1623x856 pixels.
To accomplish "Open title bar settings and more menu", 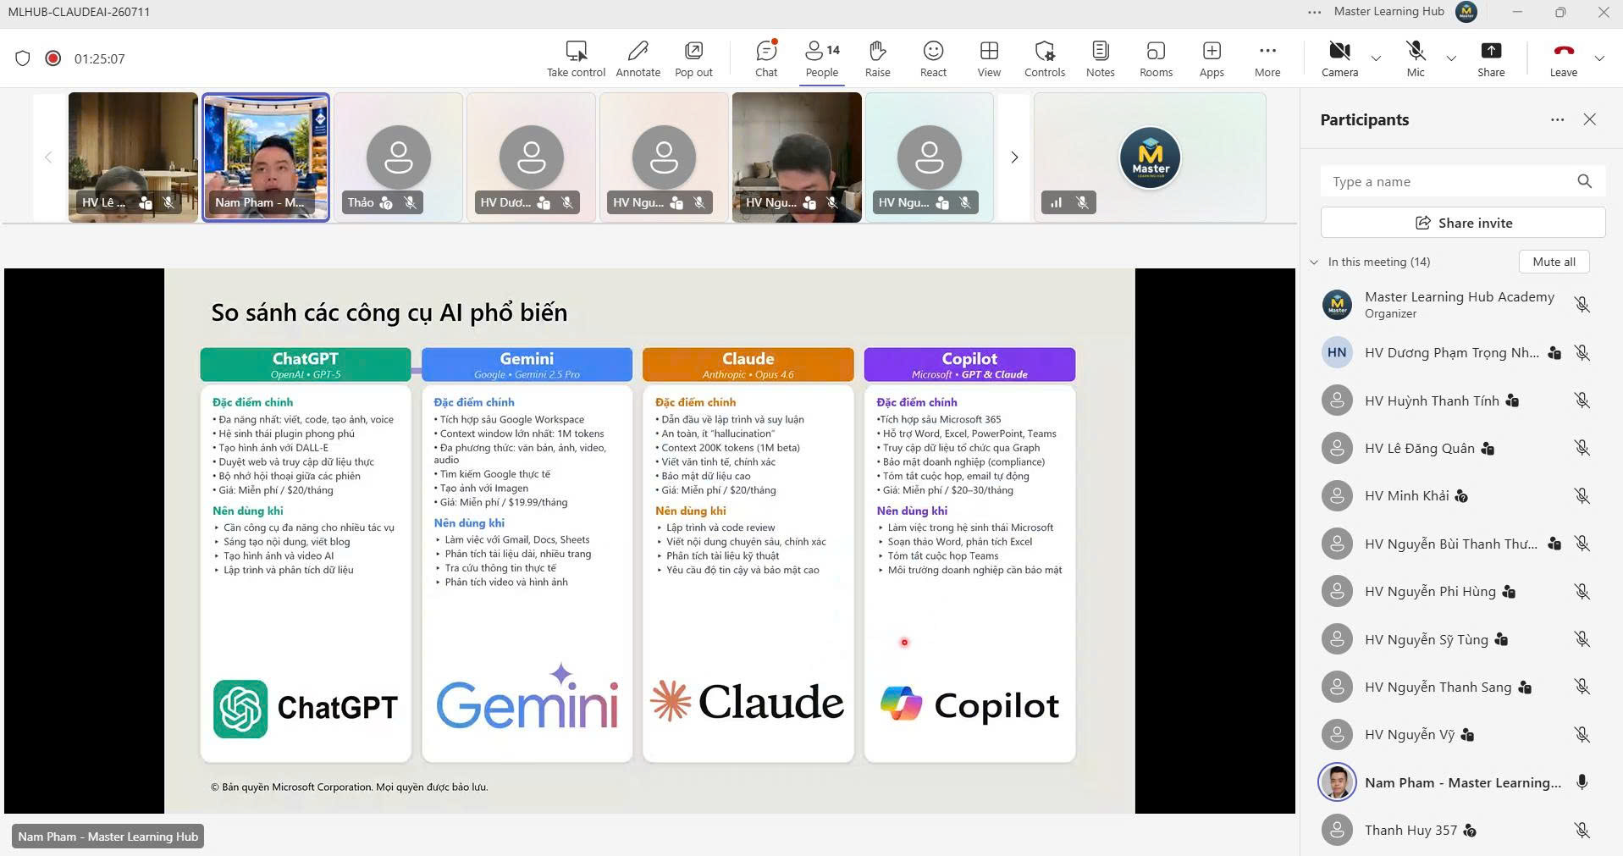I will click(1314, 12).
